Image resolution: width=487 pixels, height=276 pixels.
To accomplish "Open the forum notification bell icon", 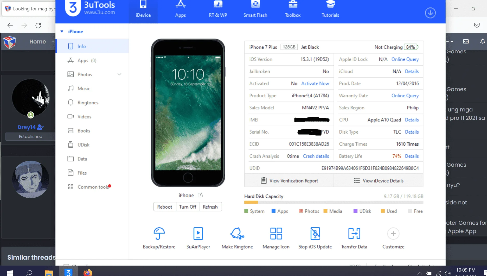I will 482,41.
